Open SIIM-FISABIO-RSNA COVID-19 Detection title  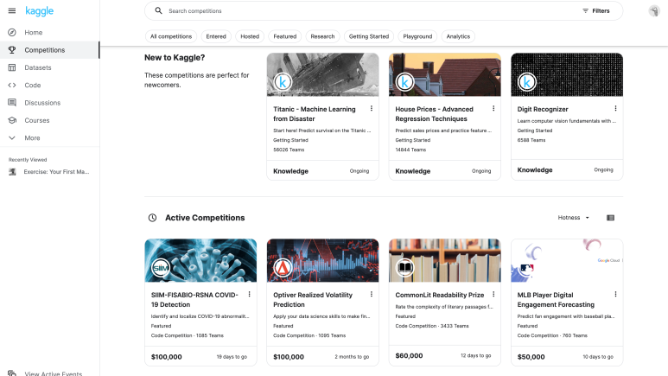[194, 300]
